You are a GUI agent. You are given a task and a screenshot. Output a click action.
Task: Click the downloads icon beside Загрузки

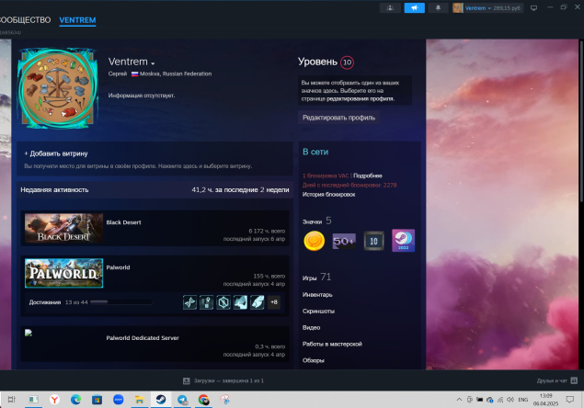pos(187,380)
